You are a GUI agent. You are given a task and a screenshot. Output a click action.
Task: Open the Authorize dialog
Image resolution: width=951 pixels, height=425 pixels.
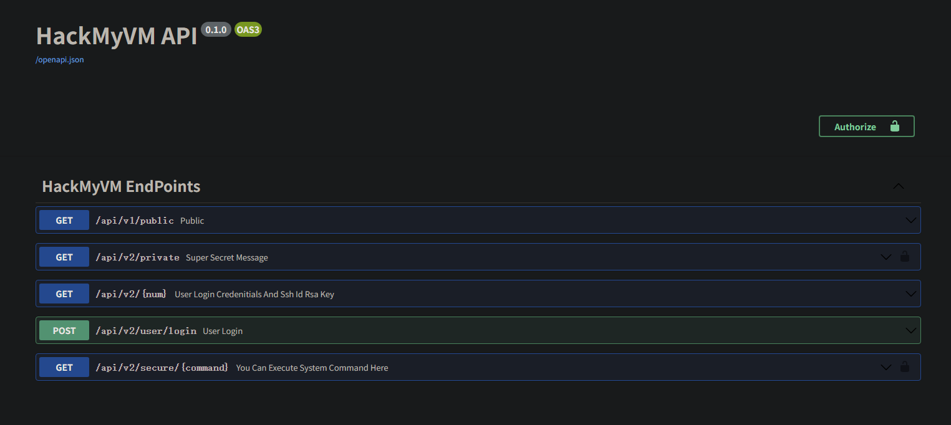[866, 127]
